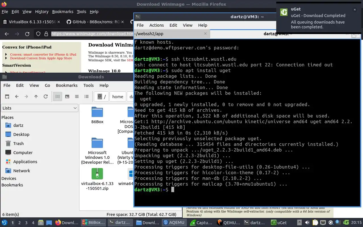Viewport: 363px width, 227px height.
Task: Click the Devices heading in sidebar
Action: (x=9, y=178)
